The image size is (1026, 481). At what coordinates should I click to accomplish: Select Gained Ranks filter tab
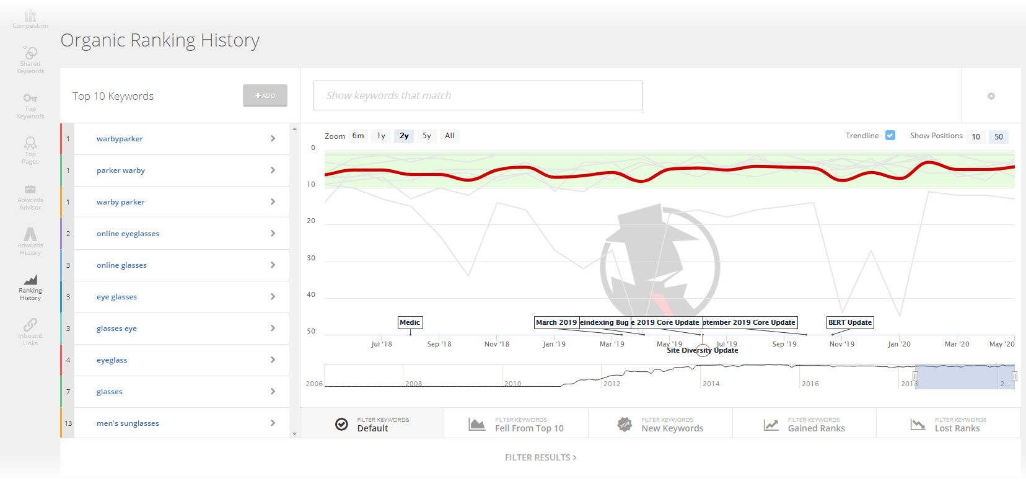804,423
